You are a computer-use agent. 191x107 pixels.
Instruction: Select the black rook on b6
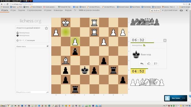coord(113,70)
